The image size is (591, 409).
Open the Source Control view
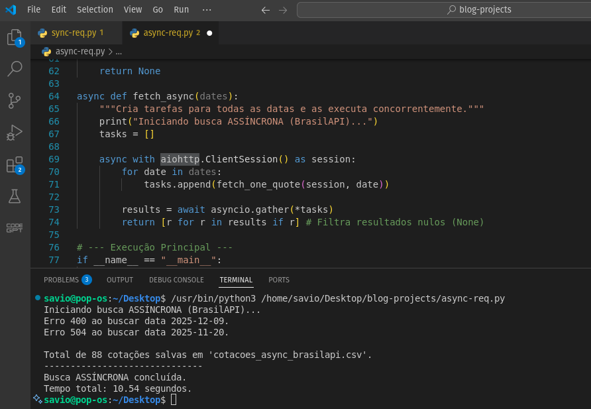[15, 100]
